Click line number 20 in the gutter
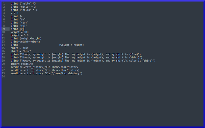This screenshot has height=128, width=205. [3, 64]
